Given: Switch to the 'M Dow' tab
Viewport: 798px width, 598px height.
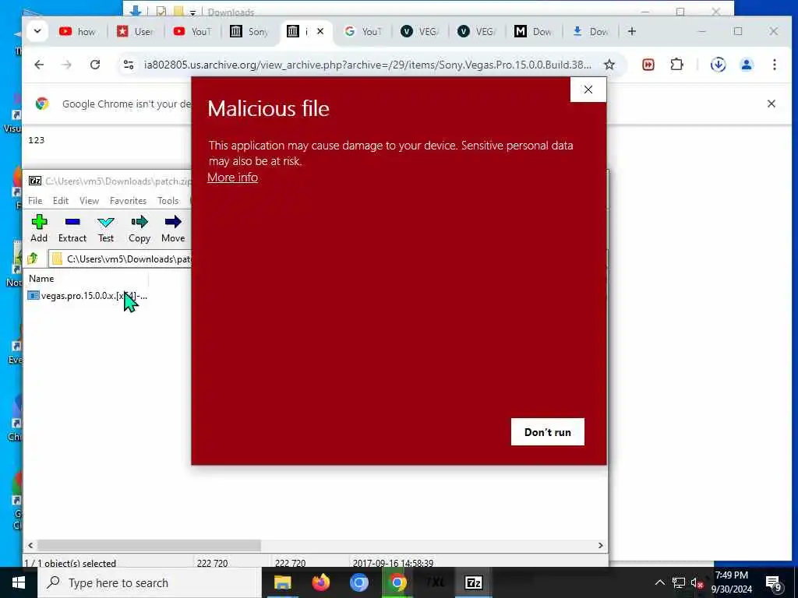Looking at the screenshot, I should pos(533,31).
